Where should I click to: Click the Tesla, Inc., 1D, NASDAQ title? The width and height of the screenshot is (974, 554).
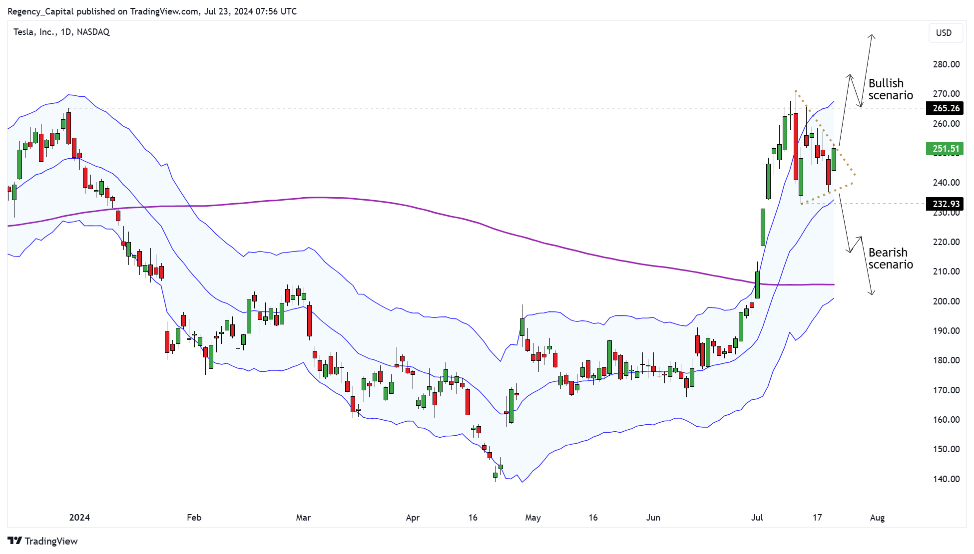tap(61, 32)
